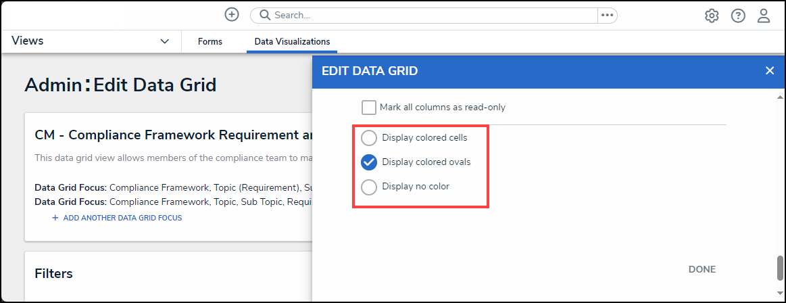Click the plus icon beside Add Another Data Grid Focus

(55, 218)
